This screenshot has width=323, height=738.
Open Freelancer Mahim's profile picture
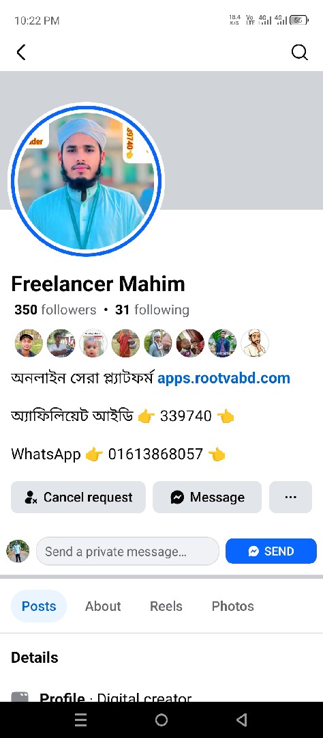click(x=86, y=180)
